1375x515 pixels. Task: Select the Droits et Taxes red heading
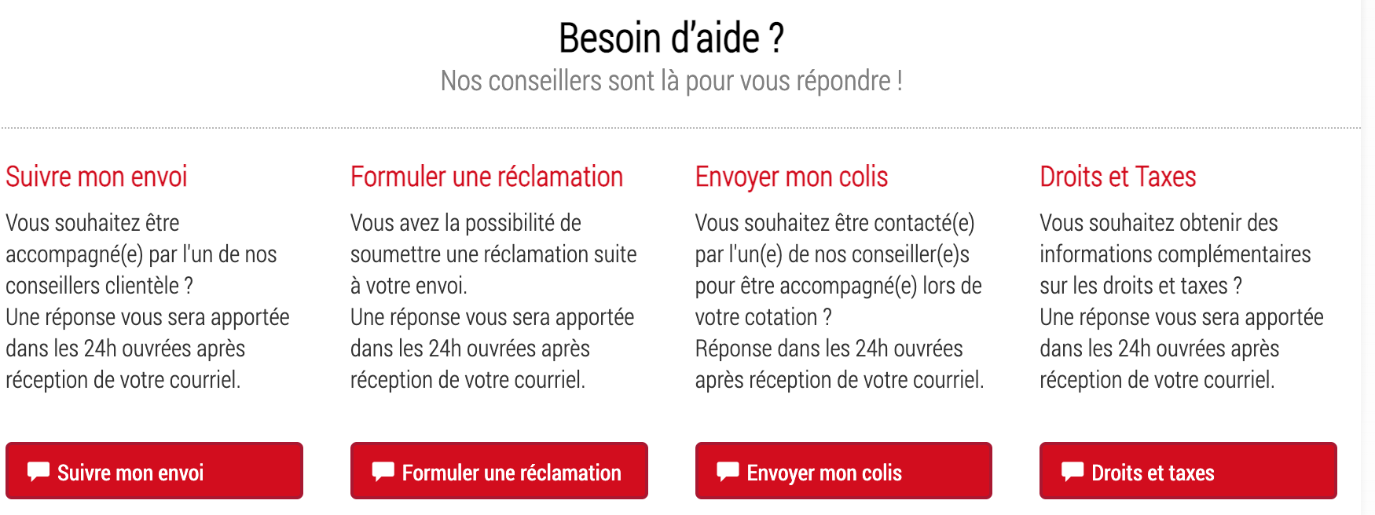[1117, 177]
